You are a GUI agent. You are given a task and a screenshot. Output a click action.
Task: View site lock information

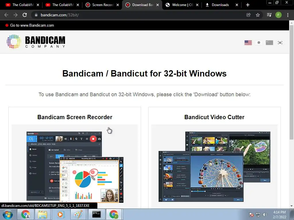point(36,15)
